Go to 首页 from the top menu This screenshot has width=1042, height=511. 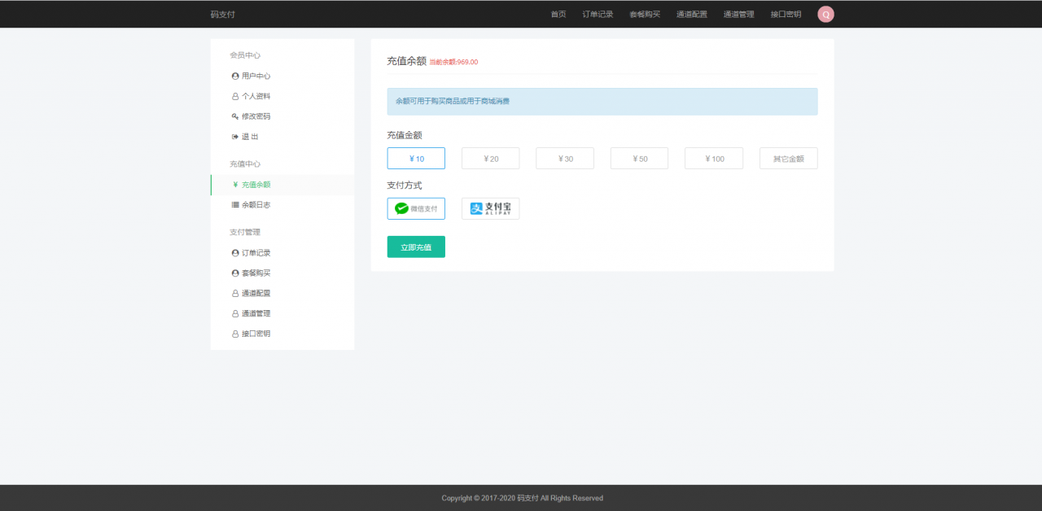(558, 14)
